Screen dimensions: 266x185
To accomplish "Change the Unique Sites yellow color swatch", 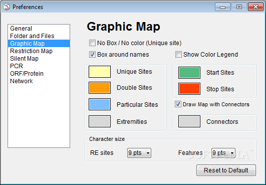I will 100,72.
